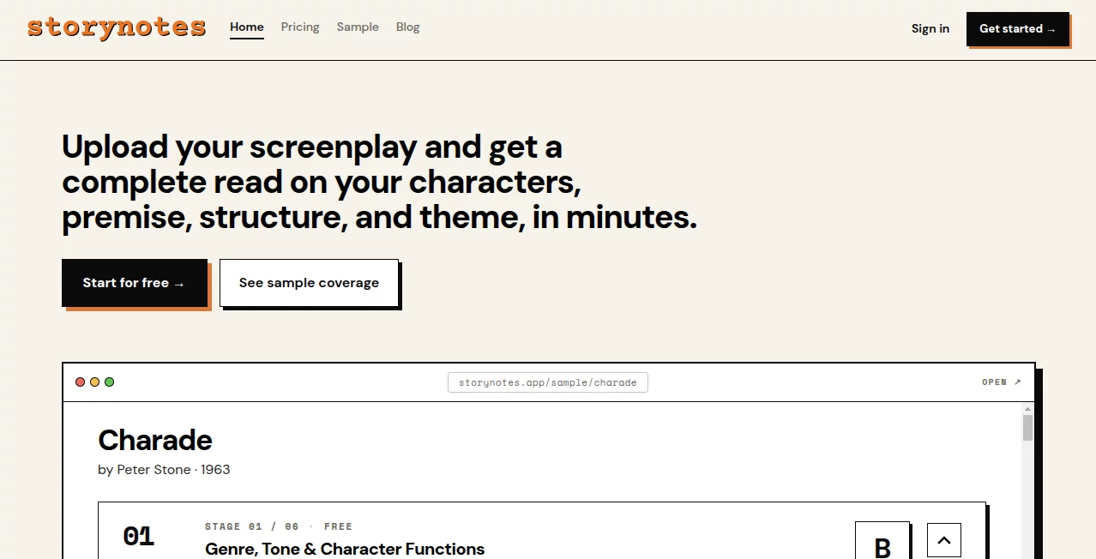Visit the Blog page
The width and height of the screenshot is (1096, 559).
pos(408,27)
